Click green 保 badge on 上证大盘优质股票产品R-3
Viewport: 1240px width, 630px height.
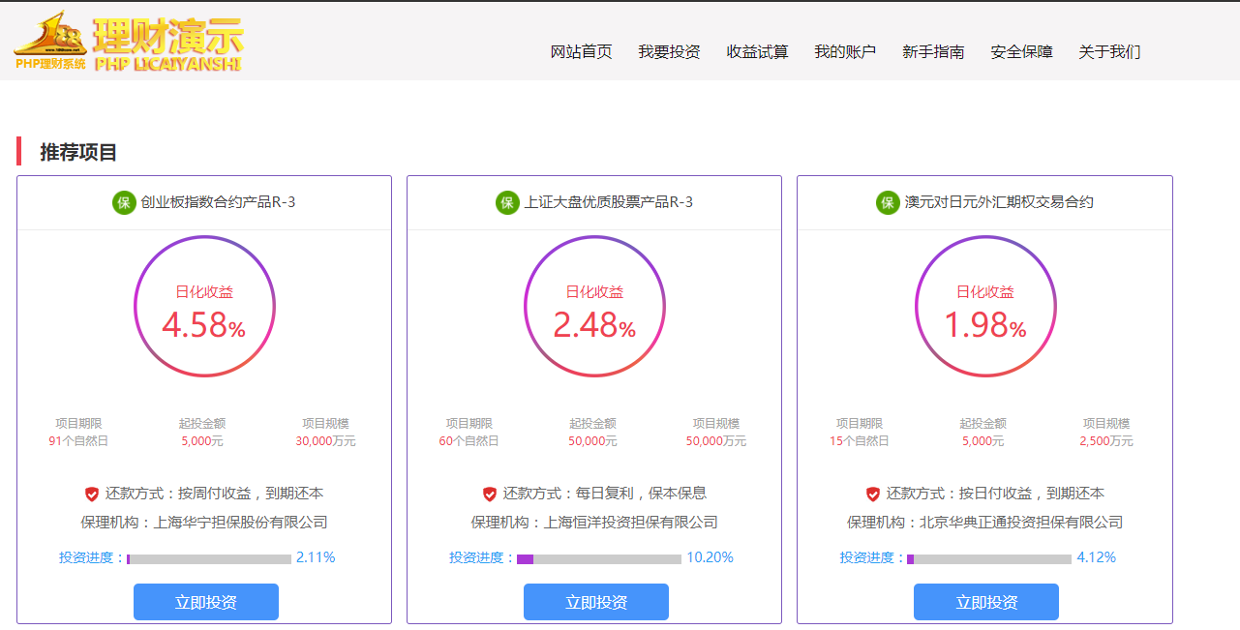tap(507, 202)
